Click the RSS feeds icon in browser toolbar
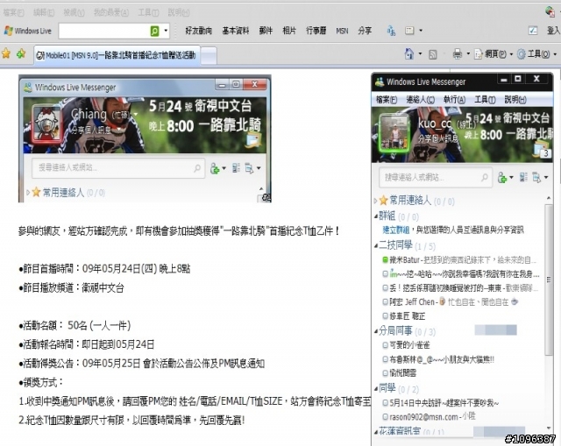561x446 pixels. click(433, 54)
